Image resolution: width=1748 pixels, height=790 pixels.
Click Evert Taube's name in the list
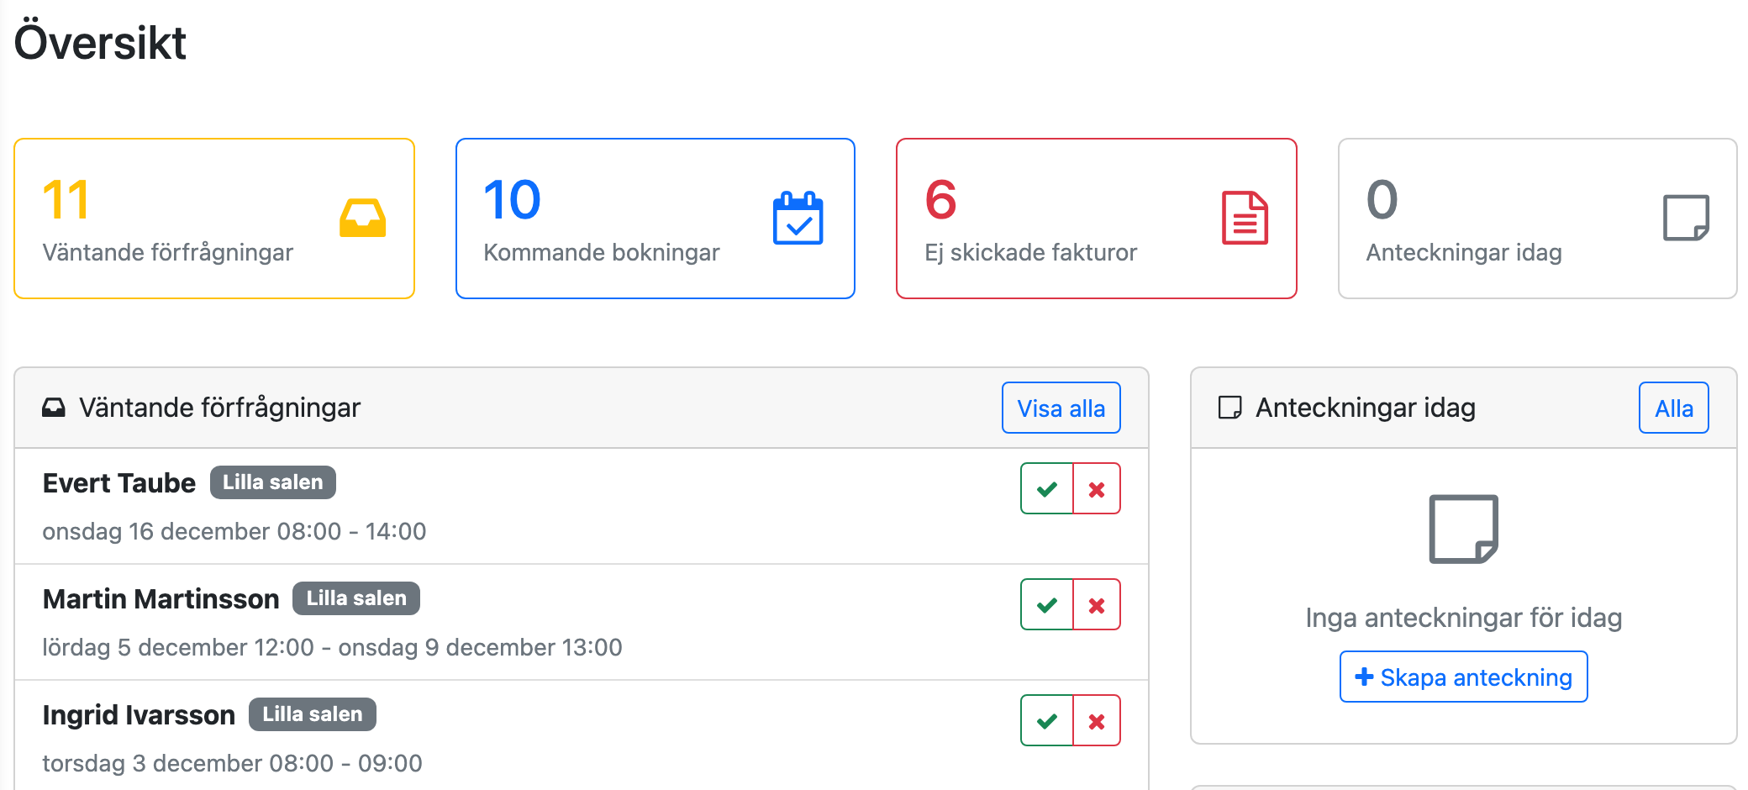click(x=118, y=483)
